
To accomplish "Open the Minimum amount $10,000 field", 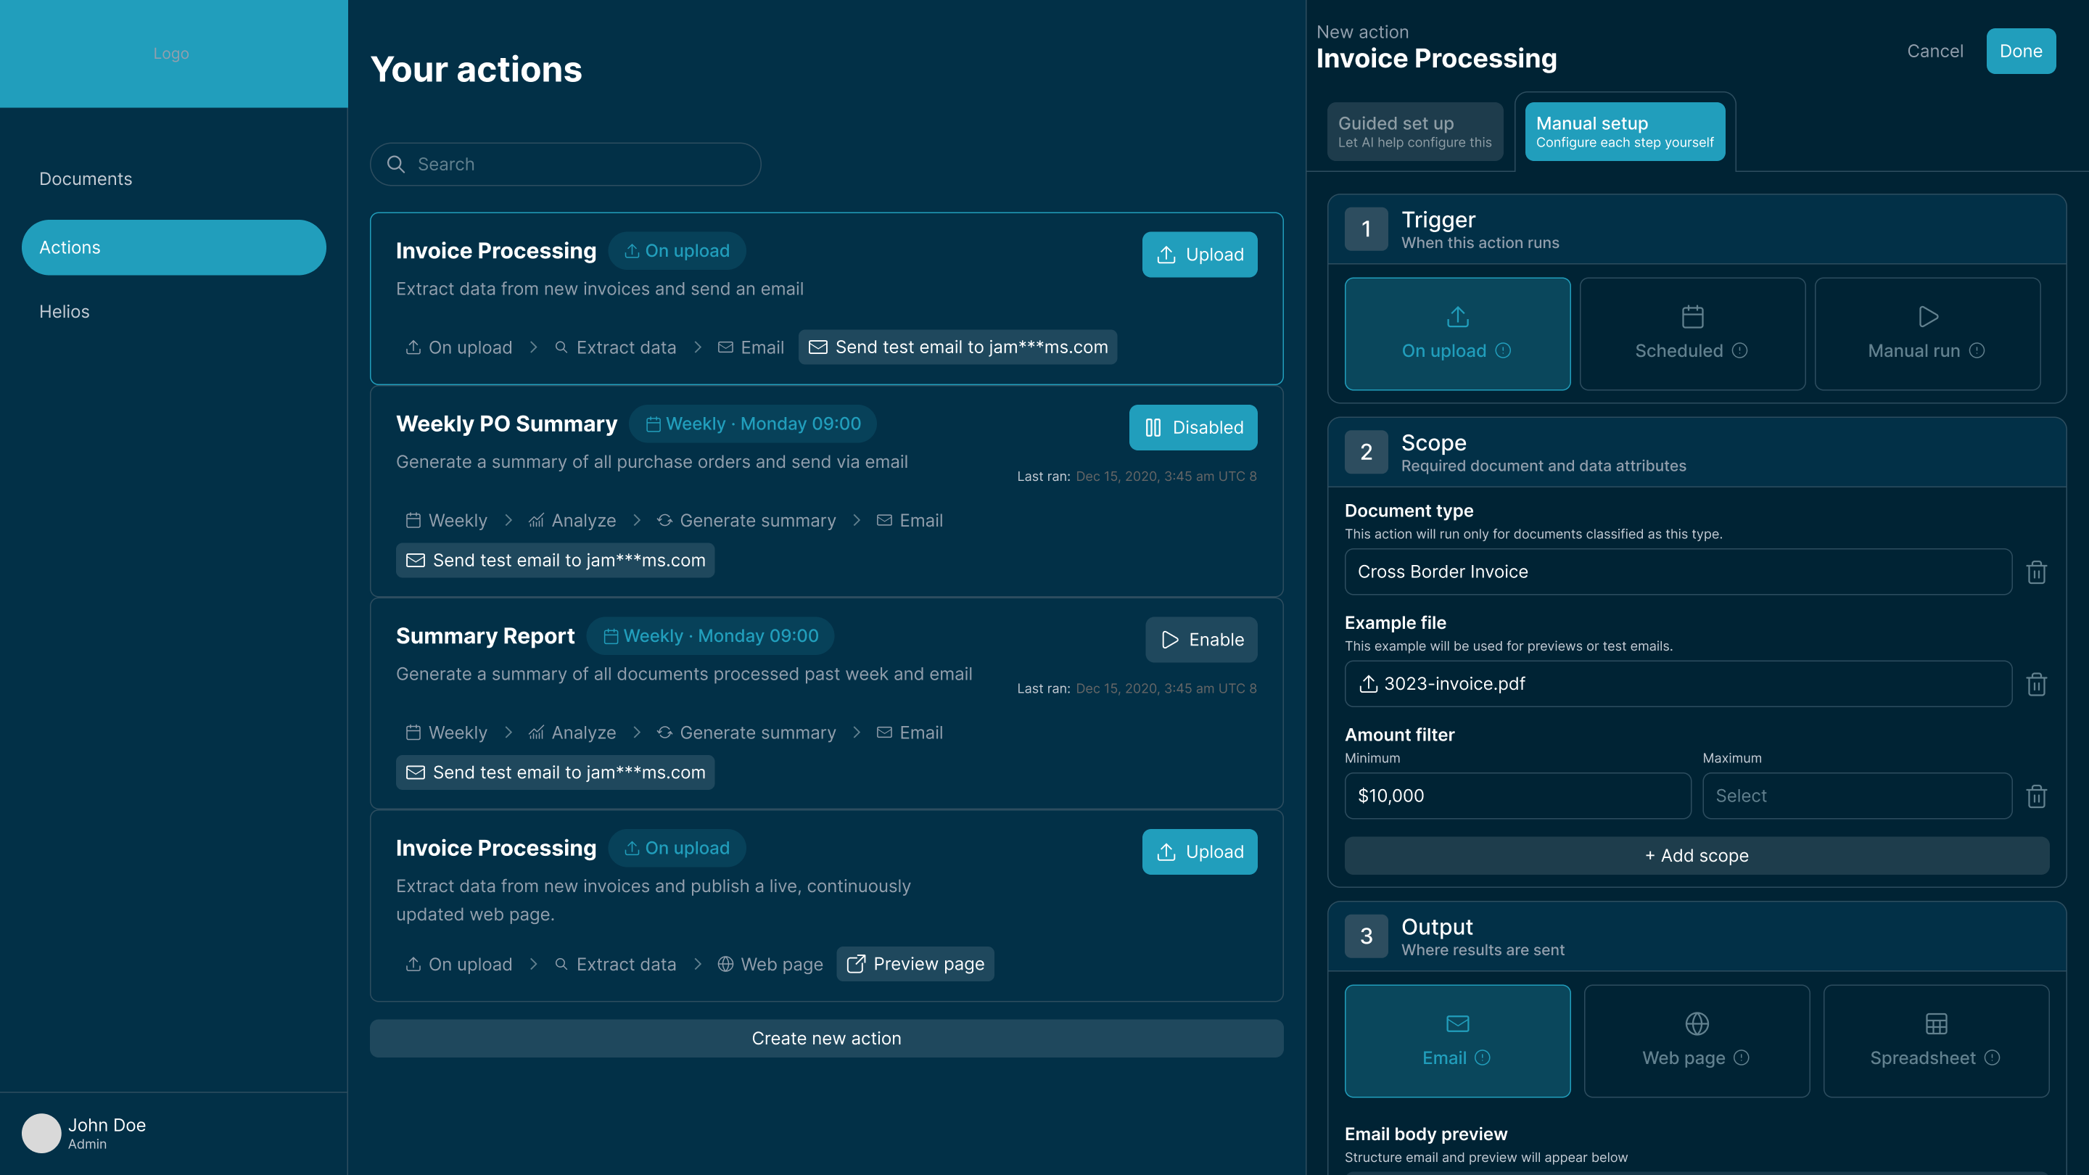I will (1517, 796).
